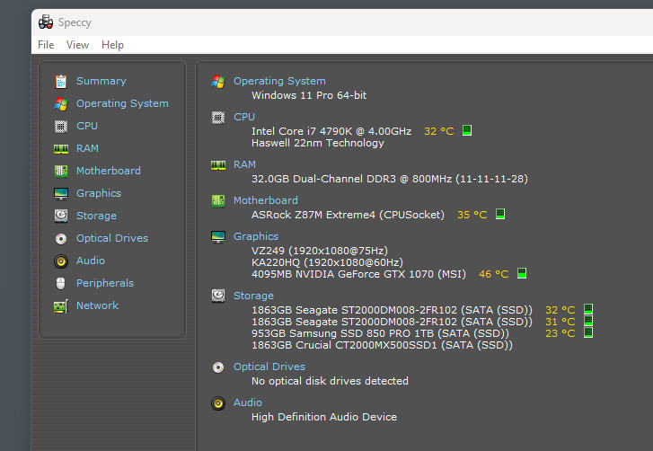Go to Summary in the sidebar
Image resolution: width=653 pixels, height=451 pixels.
[x=101, y=81]
